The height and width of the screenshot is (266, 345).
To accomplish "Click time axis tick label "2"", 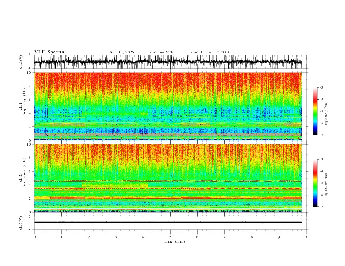I will point(89,237).
